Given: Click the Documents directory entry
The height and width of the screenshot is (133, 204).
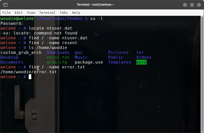Looking at the screenshot, I should pyautogui.click(x=12, y=62).
